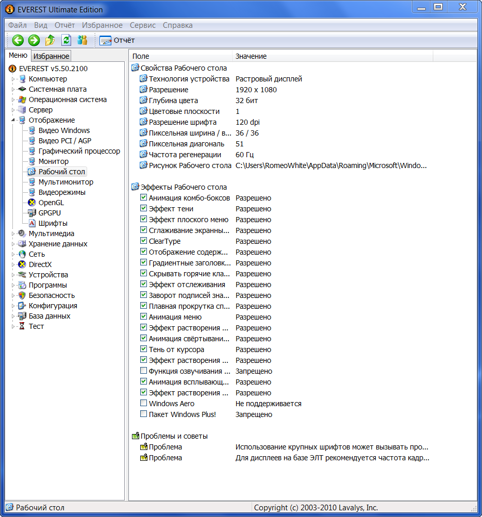Image resolution: width=482 pixels, height=517 pixels.
Task: Click the GPGPU icon in the tree
Action: (32, 213)
